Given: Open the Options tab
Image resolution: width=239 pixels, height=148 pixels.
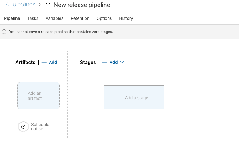Looking at the screenshot, I should [x=104, y=18].
